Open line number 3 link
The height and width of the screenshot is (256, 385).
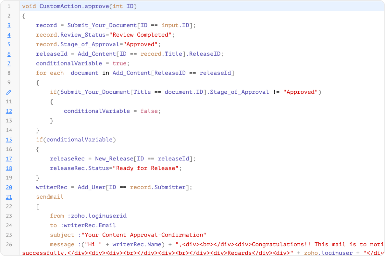pyautogui.click(x=9, y=25)
